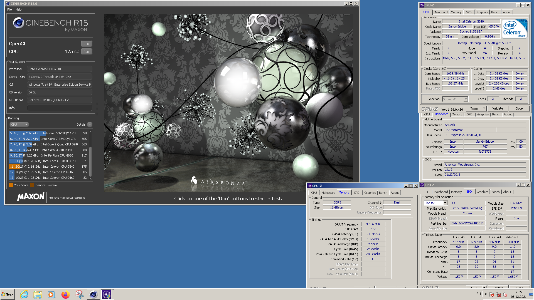Click the DRAM Frequency value 982.6 MHz

coord(373,224)
